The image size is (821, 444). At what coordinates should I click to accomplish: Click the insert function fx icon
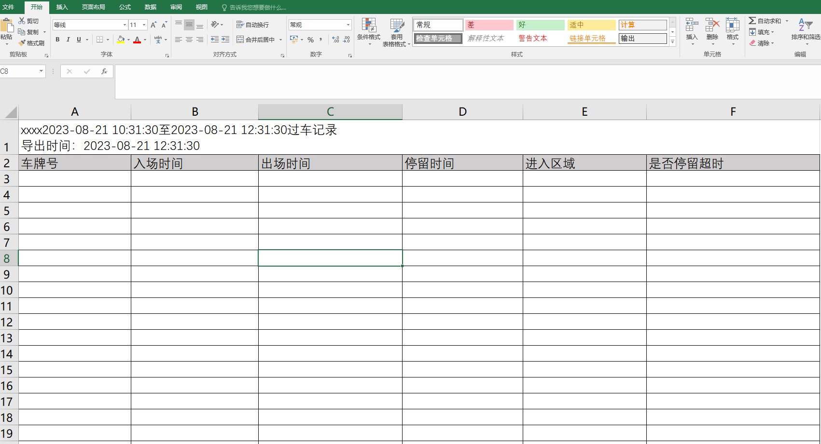point(104,71)
